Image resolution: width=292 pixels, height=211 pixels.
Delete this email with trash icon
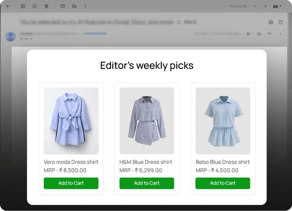tap(47, 6)
